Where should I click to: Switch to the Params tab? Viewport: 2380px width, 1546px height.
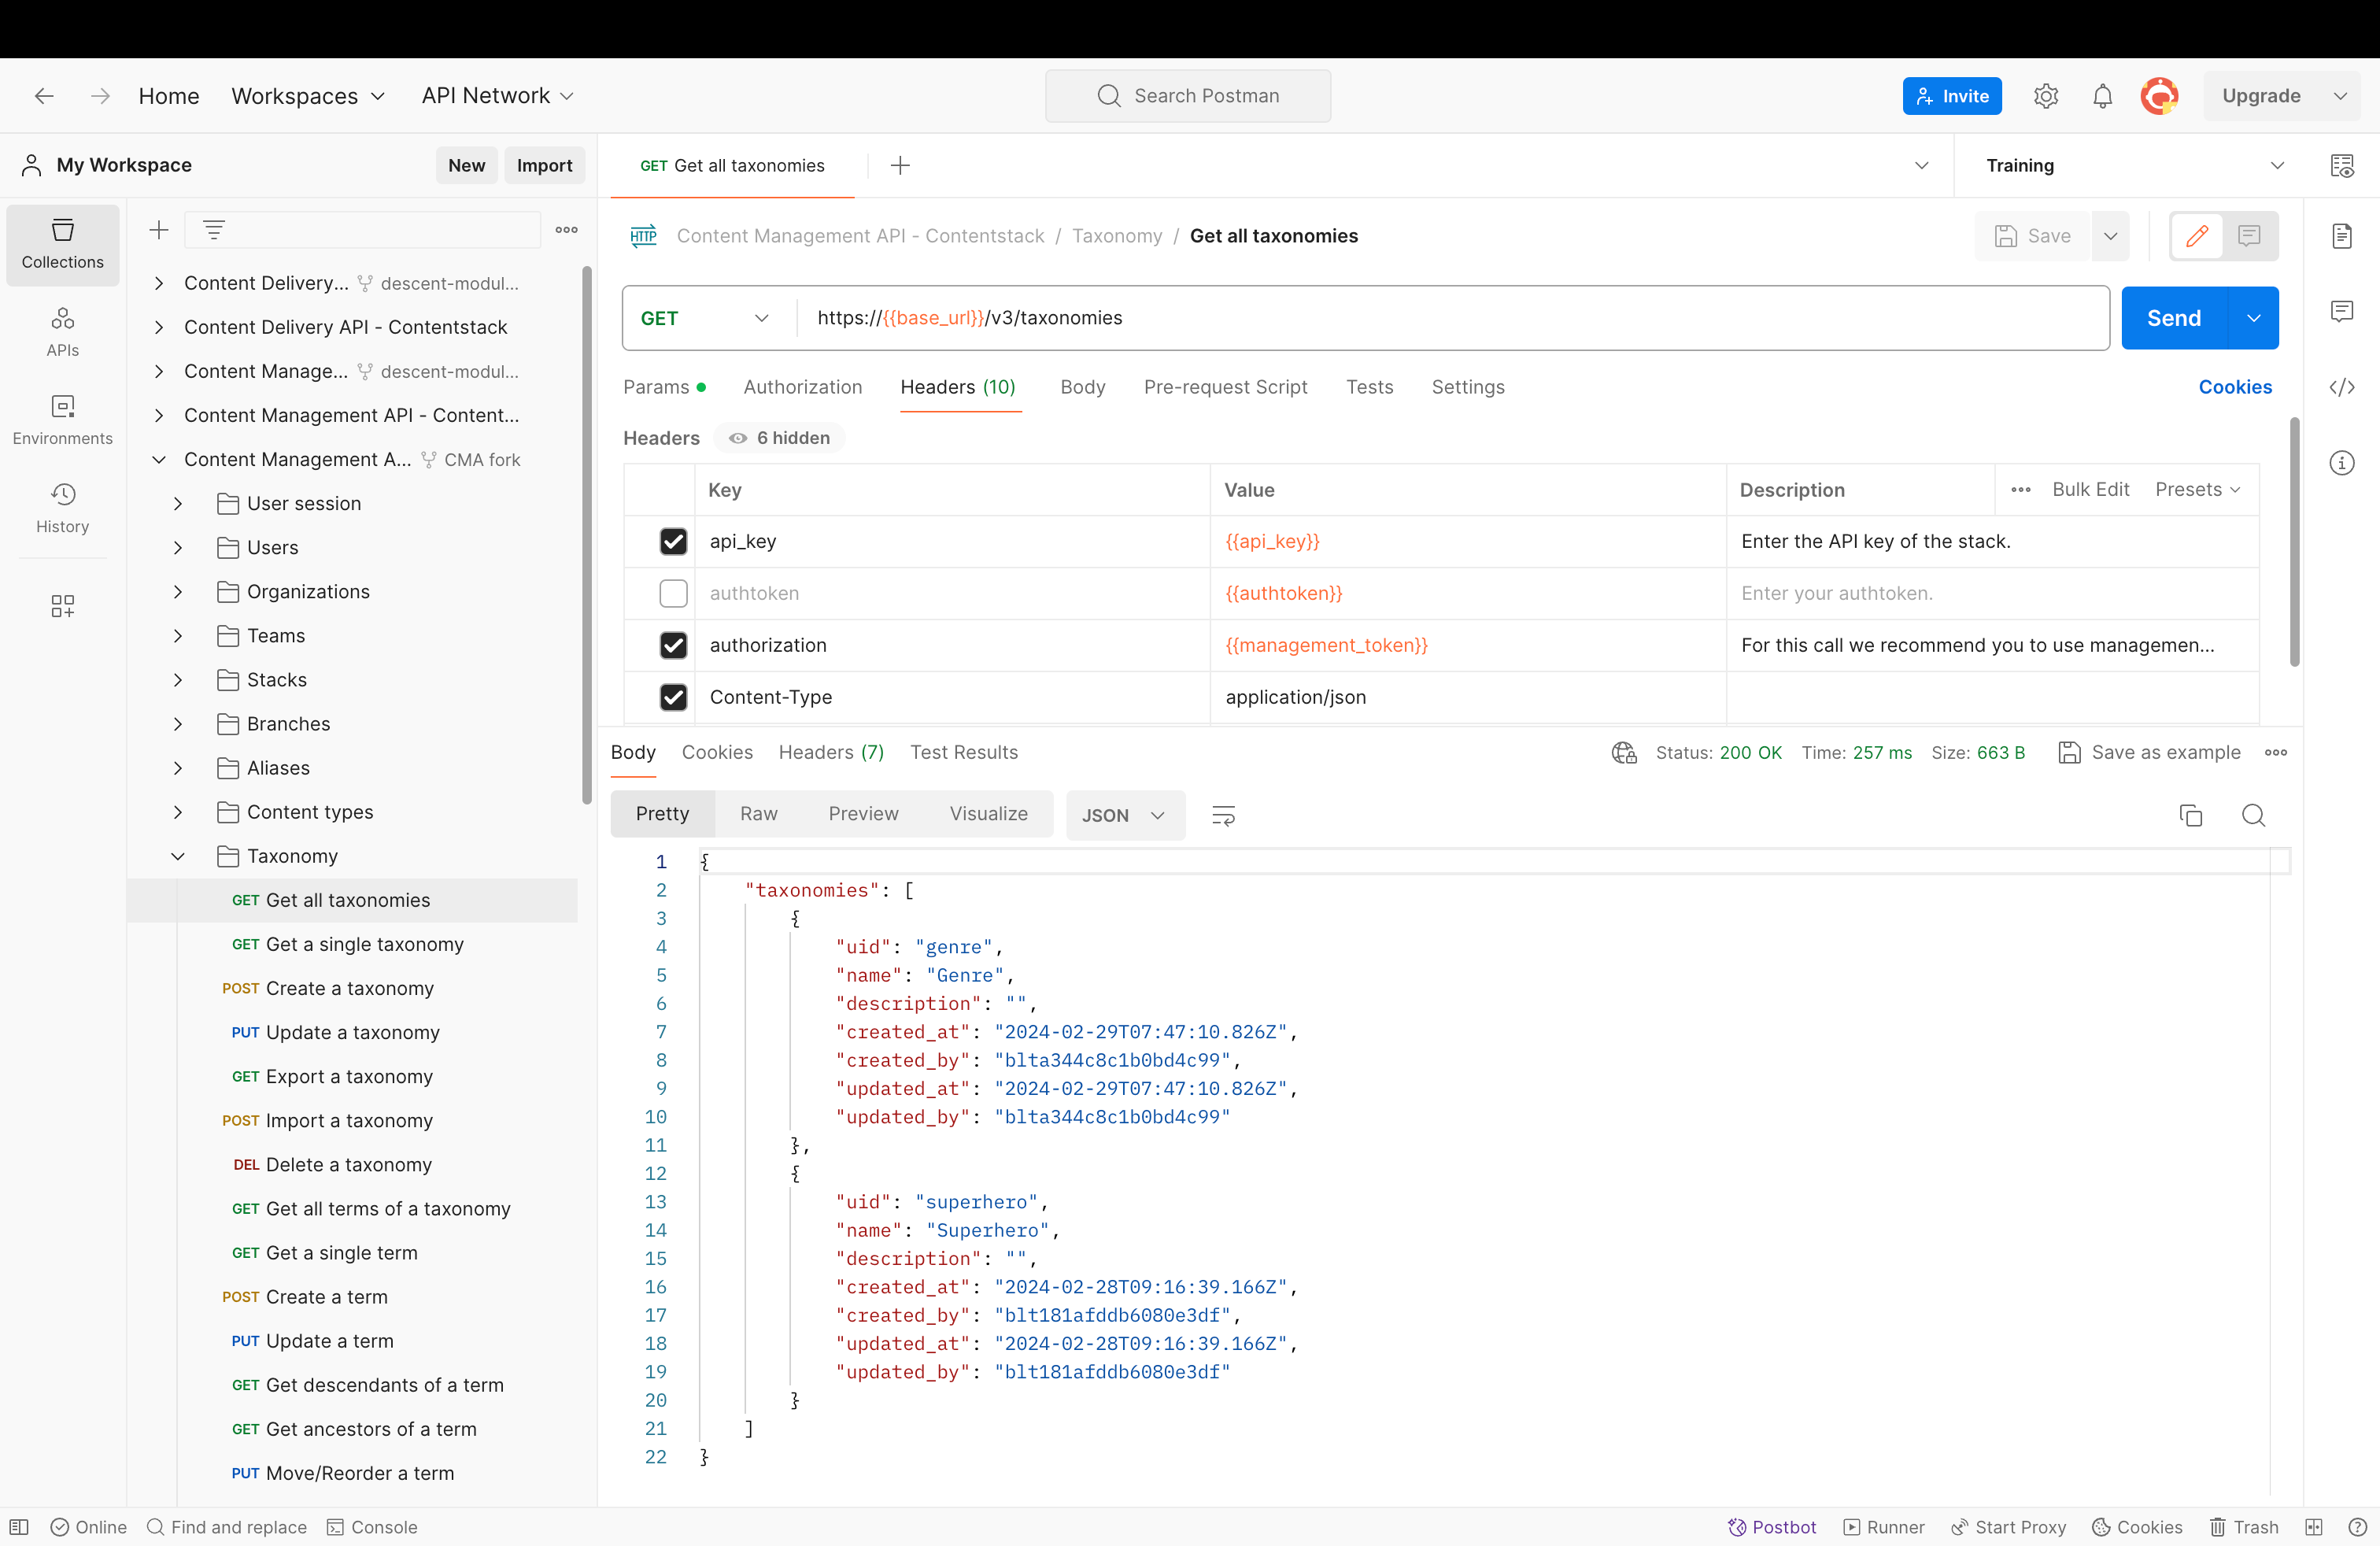click(664, 387)
